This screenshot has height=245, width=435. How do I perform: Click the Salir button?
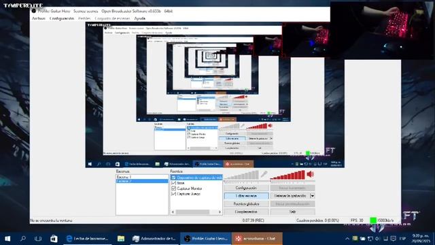tap(293, 212)
